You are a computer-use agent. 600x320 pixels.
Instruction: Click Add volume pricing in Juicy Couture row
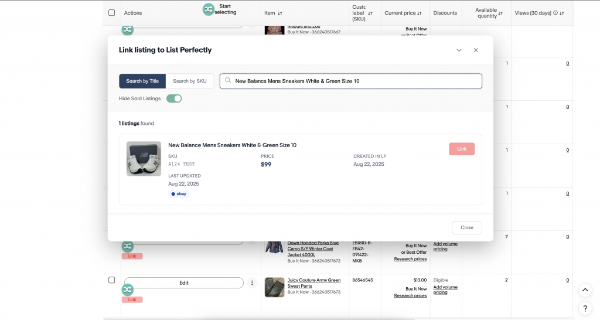coord(445,290)
